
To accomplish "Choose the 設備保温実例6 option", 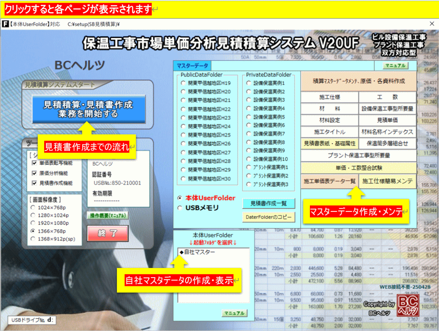I will click(x=249, y=125).
